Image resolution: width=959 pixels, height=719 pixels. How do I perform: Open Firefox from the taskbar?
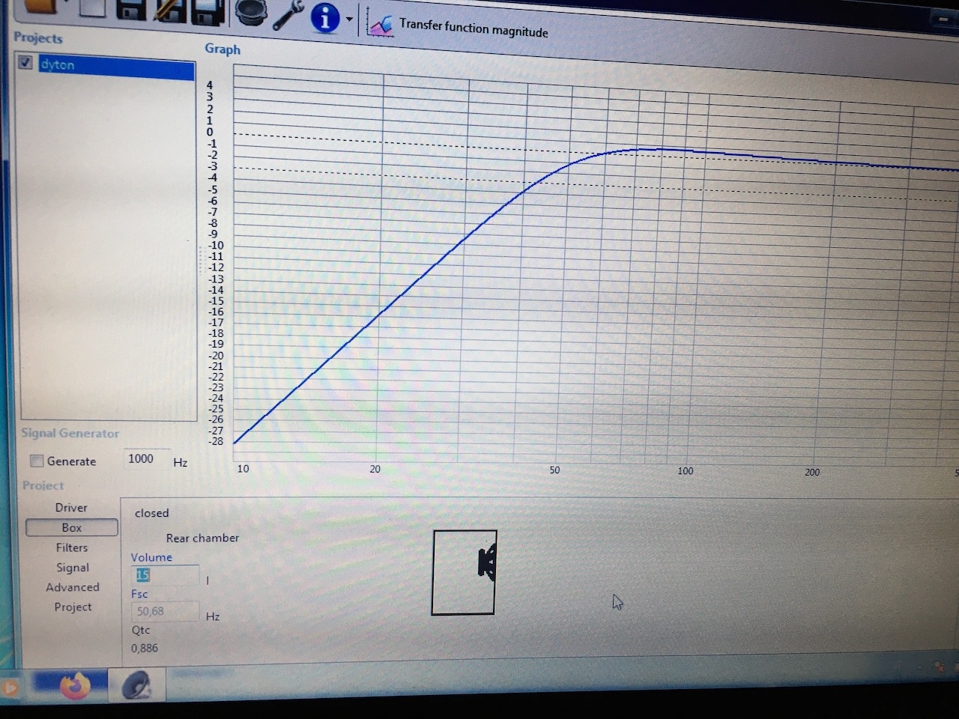[75, 685]
